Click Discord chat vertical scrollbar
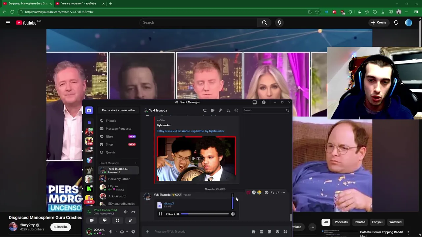The height and width of the screenshot is (237, 422). [291, 218]
